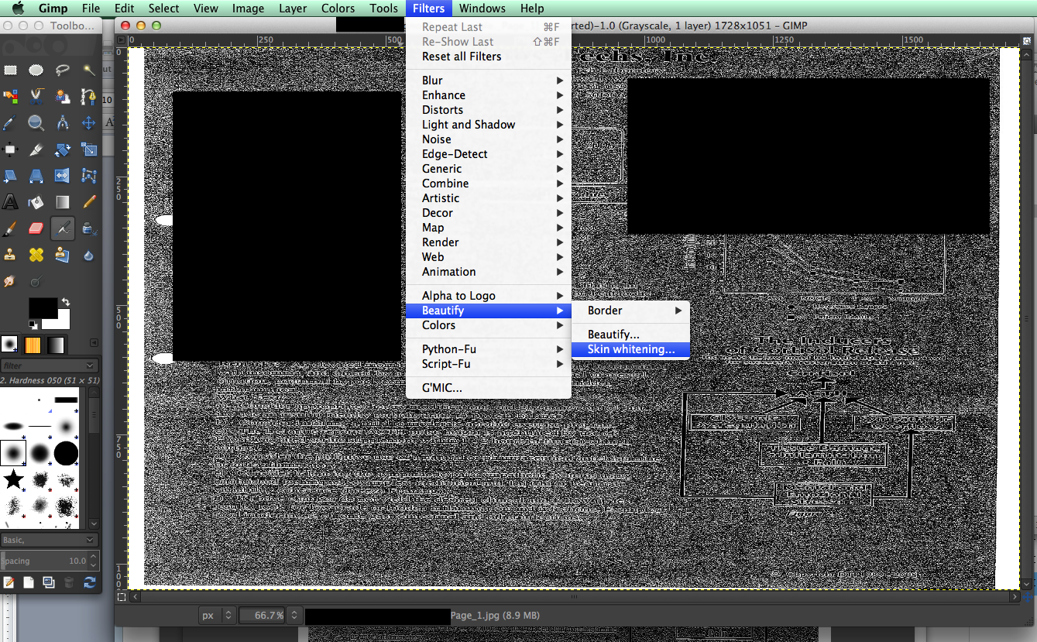Open the px units dropdown
The image size is (1037, 642).
(x=216, y=616)
